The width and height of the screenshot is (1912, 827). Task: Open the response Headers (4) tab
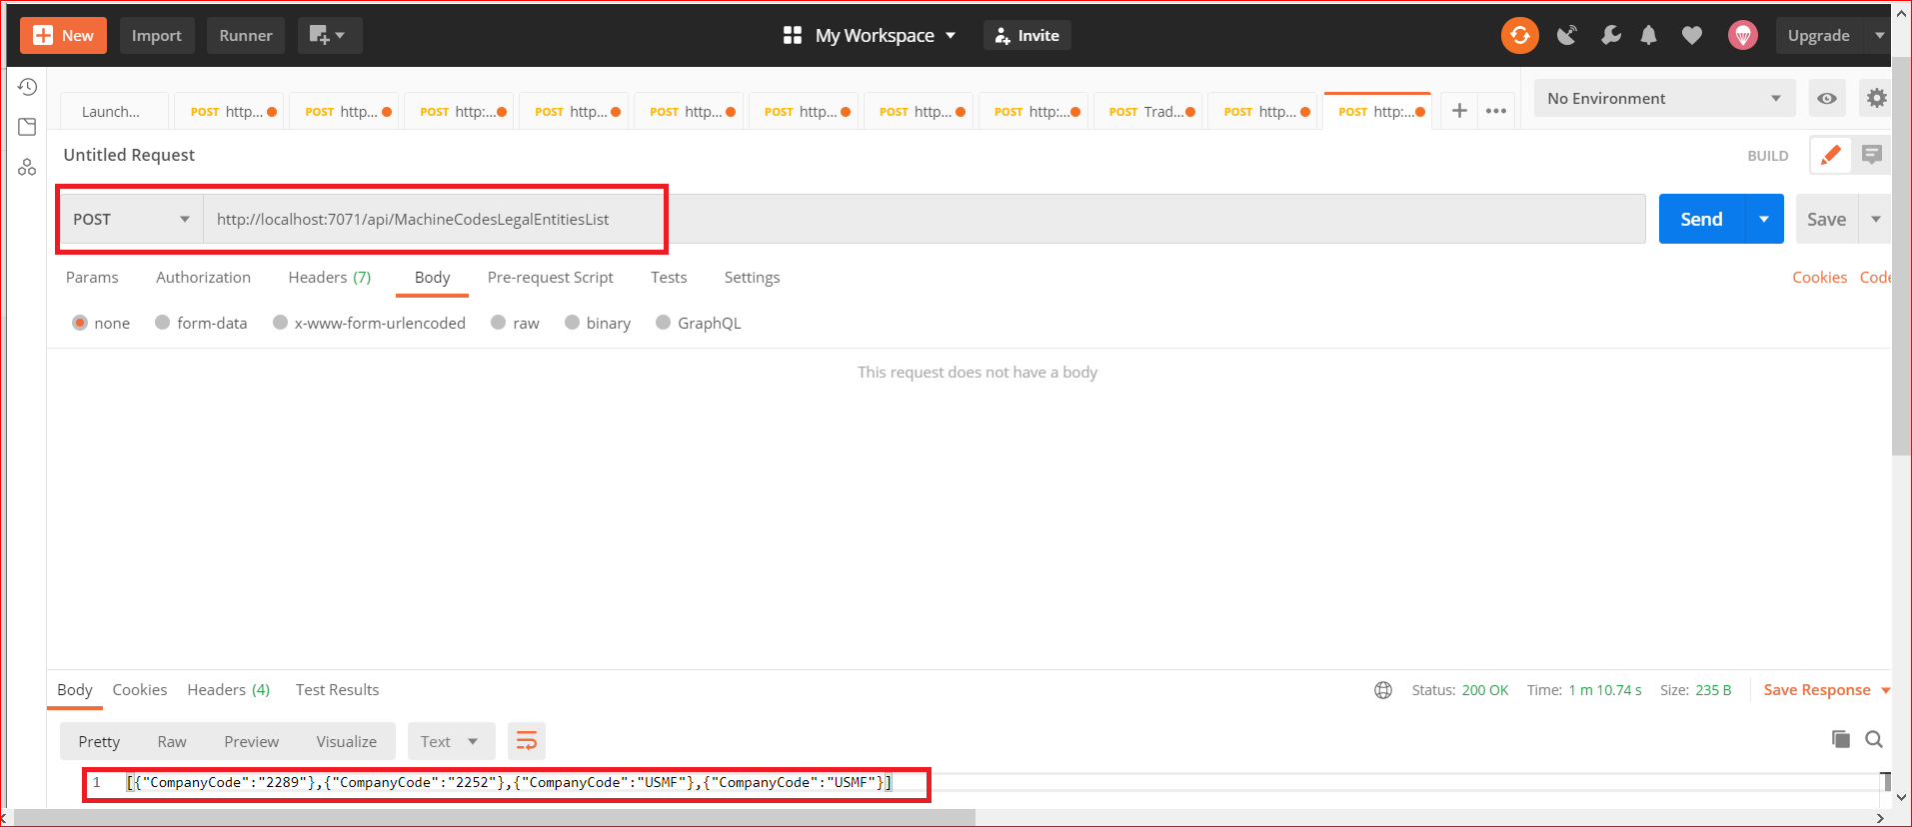point(228,689)
